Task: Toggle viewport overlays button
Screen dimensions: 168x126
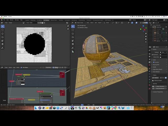Action: (136, 23)
